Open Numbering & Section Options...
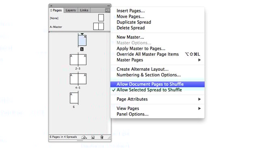The height and width of the screenshot is (148, 255). click(157, 75)
